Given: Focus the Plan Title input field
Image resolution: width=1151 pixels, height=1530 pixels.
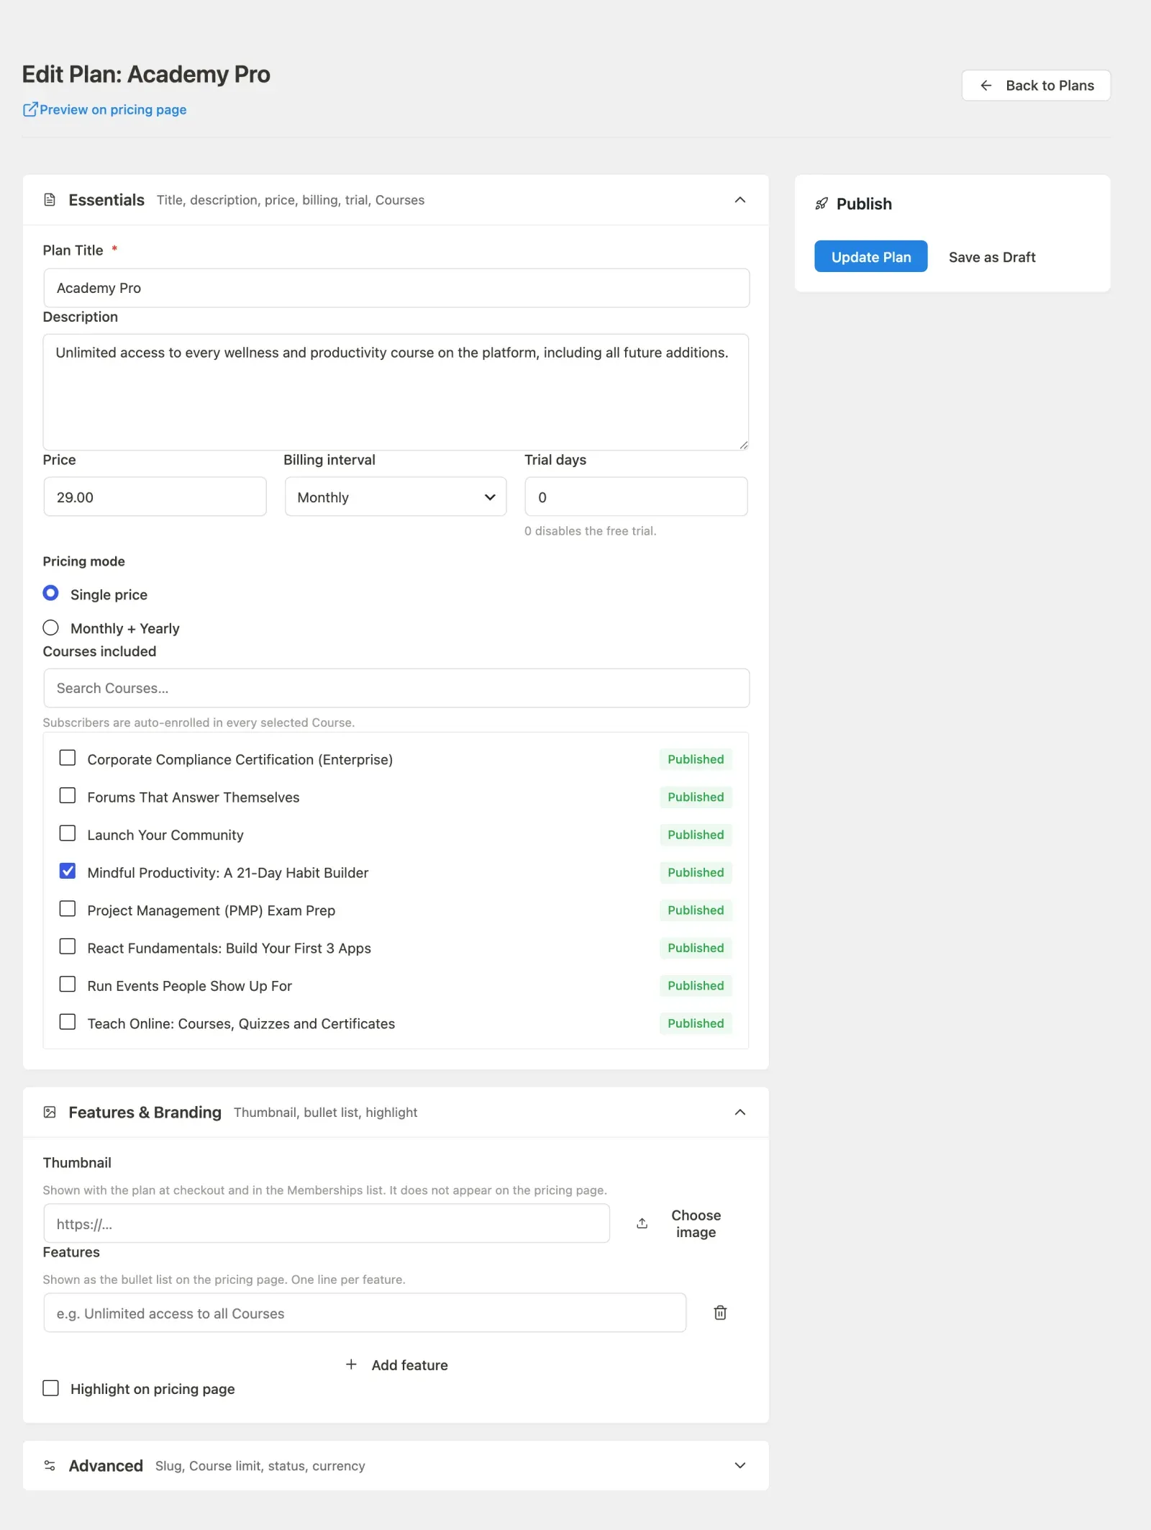Looking at the screenshot, I should point(396,288).
